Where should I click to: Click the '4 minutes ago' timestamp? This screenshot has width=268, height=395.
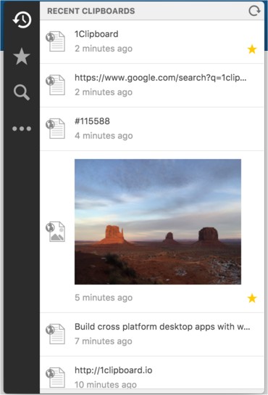pyautogui.click(x=104, y=136)
